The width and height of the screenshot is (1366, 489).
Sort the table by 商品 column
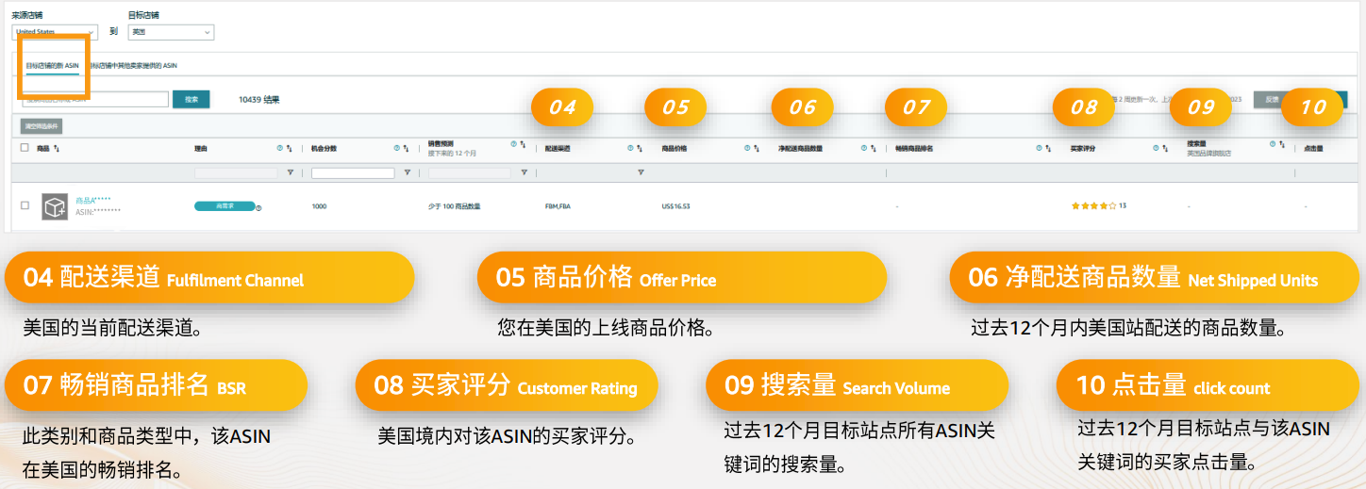57,149
